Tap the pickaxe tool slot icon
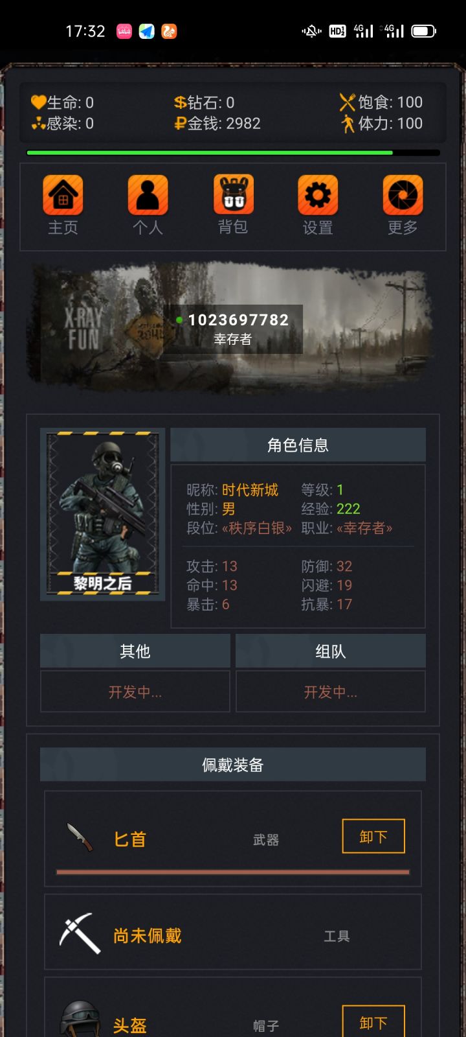This screenshot has width=466, height=1037. pos(80,933)
